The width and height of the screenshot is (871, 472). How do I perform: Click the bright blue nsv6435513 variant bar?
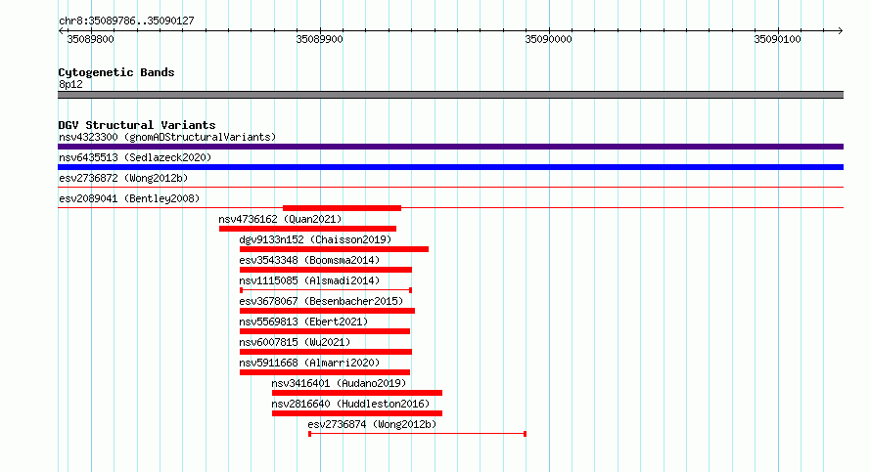(450, 167)
